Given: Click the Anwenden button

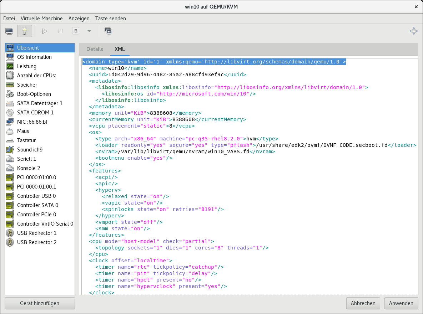Looking at the screenshot, I should (x=401, y=303).
